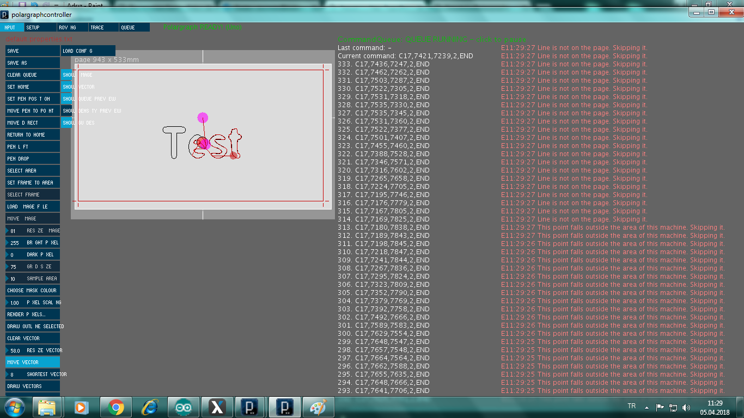Launch Google Chrome from the taskbar
The image size is (744, 418).
pyautogui.click(x=115, y=407)
